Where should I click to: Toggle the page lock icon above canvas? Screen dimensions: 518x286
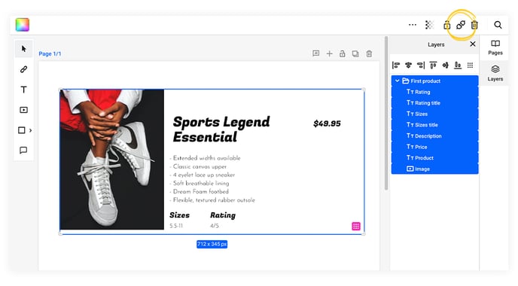pos(343,53)
